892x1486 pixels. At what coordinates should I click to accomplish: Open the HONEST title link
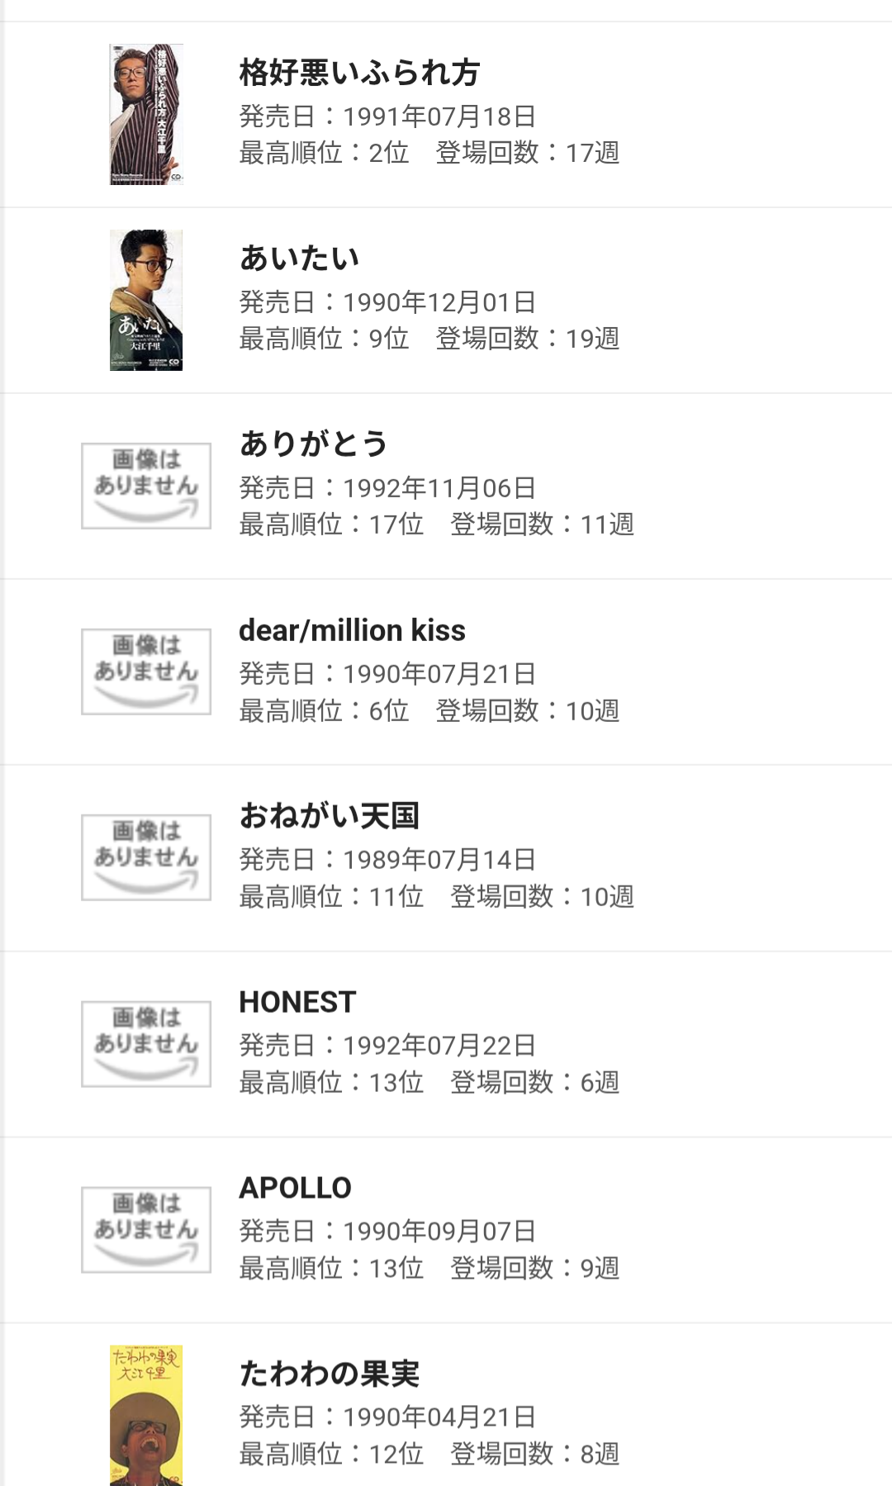tap(297, 1002)
